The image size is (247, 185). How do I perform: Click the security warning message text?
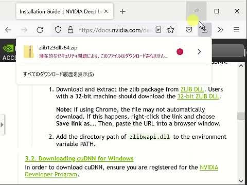(x=103, y=56)
